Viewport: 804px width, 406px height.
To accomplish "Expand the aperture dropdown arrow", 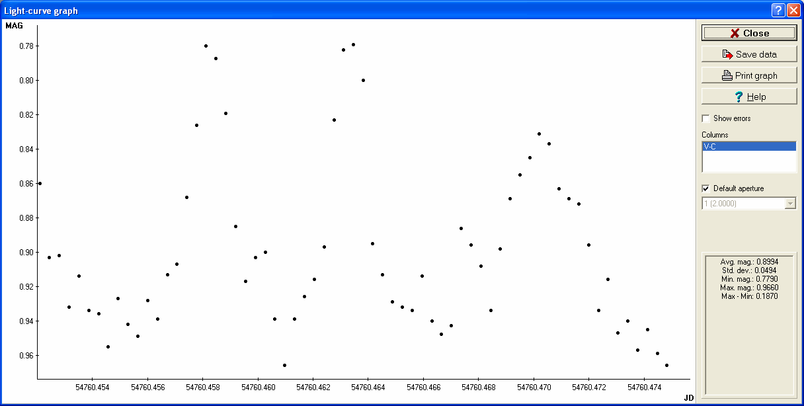I will click(x=789, y=204).
